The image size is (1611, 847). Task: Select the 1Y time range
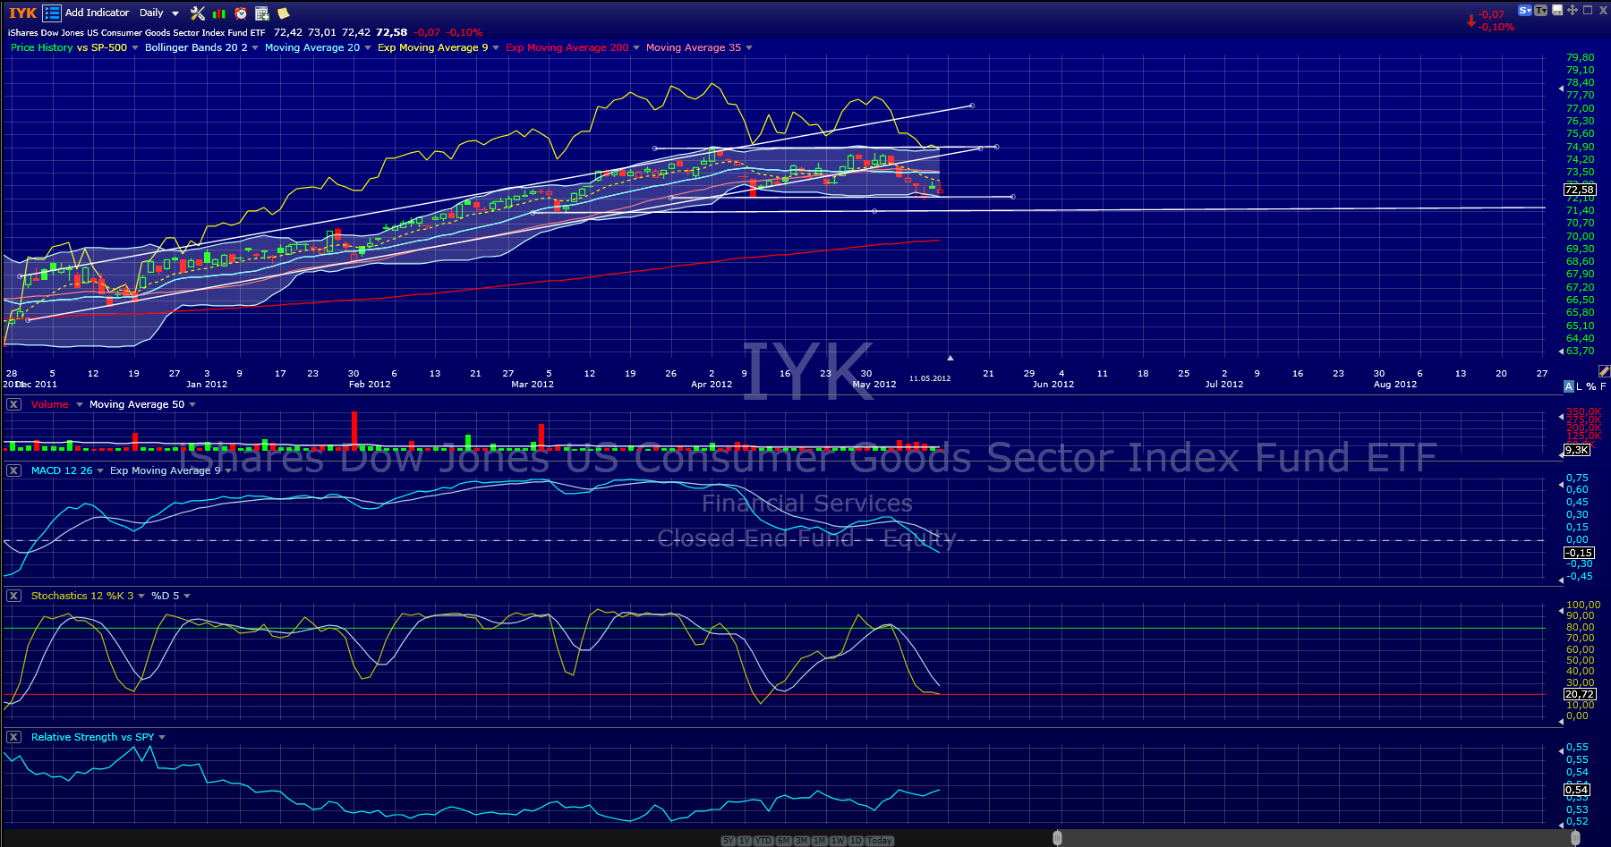[x=744, y=841]
